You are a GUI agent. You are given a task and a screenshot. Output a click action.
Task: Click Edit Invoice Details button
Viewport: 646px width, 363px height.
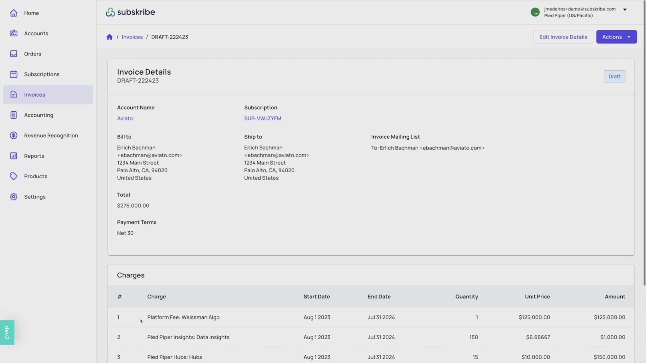click(x=563, y=37)
